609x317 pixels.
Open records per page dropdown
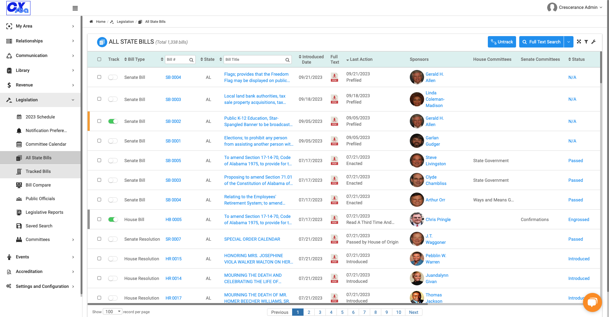[x=113, y=312]
